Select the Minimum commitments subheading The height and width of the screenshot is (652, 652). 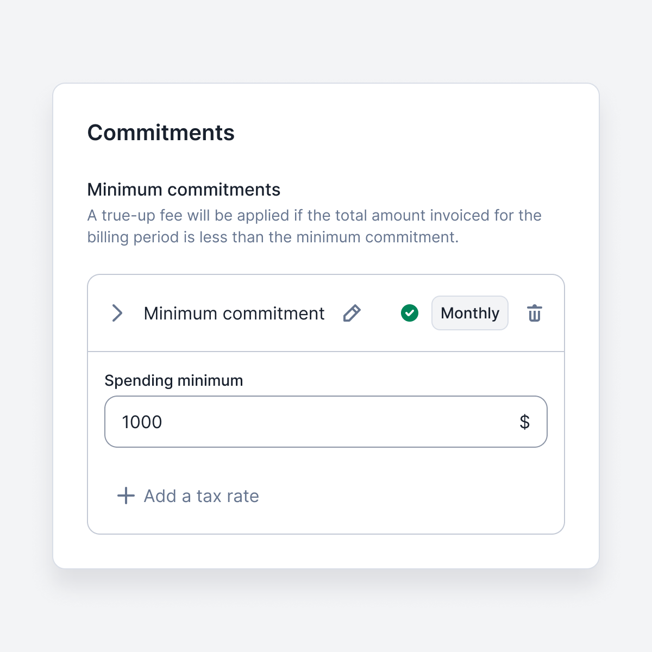pos(184,190)
